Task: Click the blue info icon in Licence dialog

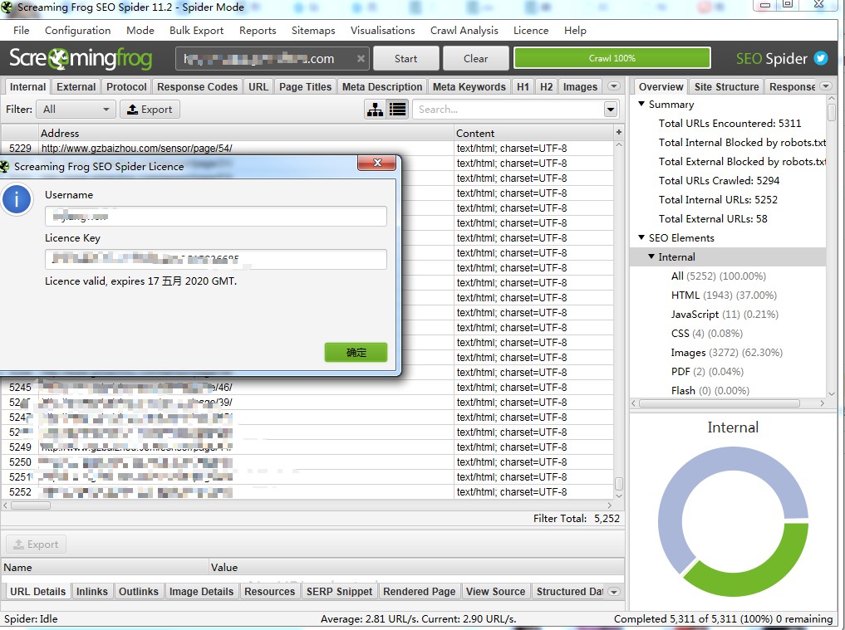Action: (x=17, y=200)
